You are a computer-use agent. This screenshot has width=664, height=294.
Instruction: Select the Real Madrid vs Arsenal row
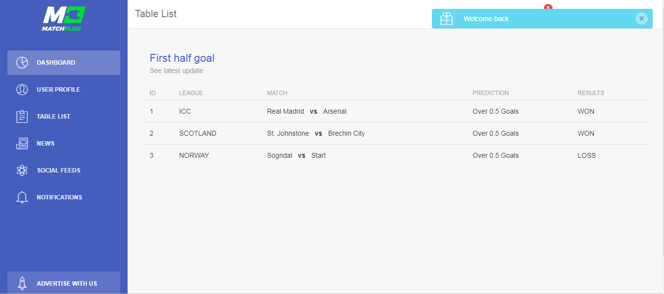(395, 111)
